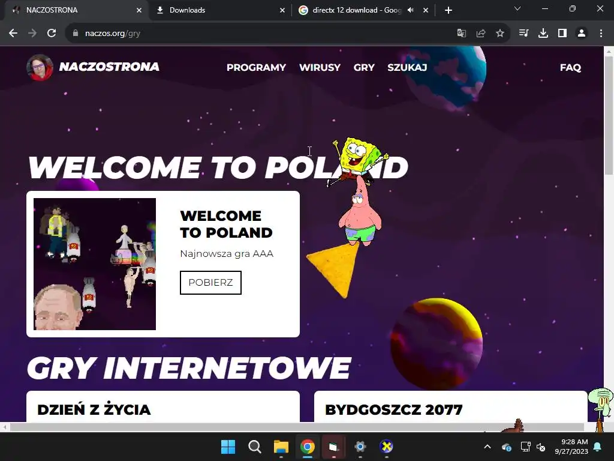Click the scrollbar up arrow
This screenshot has width=614, height=461.
[609, 51]
